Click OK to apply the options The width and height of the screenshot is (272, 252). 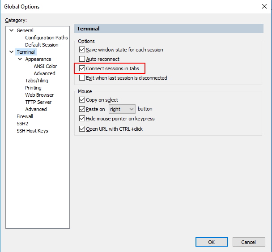point(211,242)
